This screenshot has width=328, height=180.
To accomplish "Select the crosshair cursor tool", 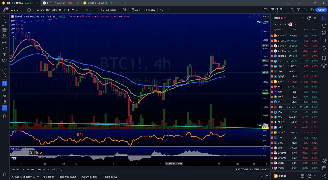I will (4, 18).
